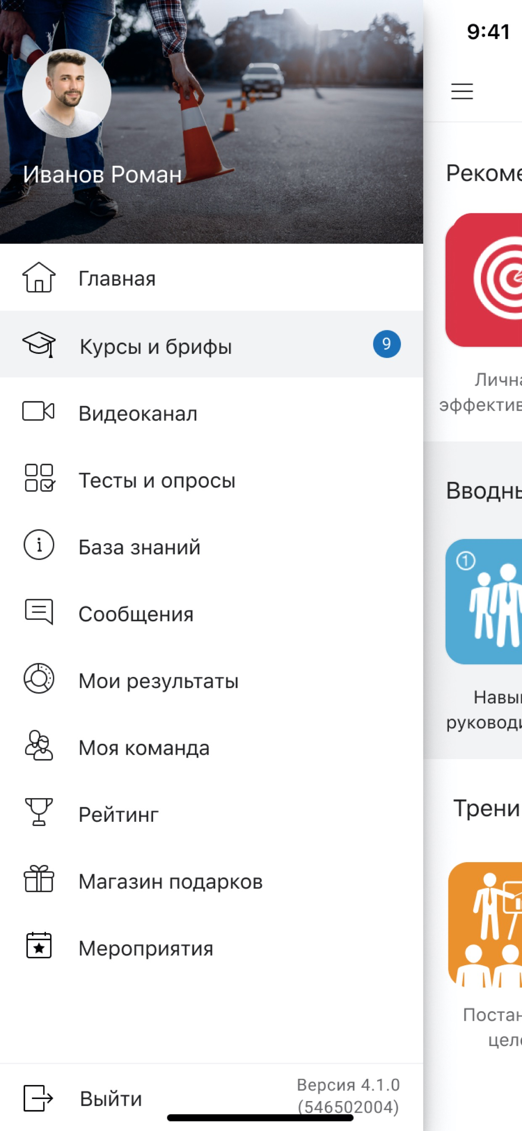
Task: Tap the logout arrow icon
Action: click(x=38, y=1098)
